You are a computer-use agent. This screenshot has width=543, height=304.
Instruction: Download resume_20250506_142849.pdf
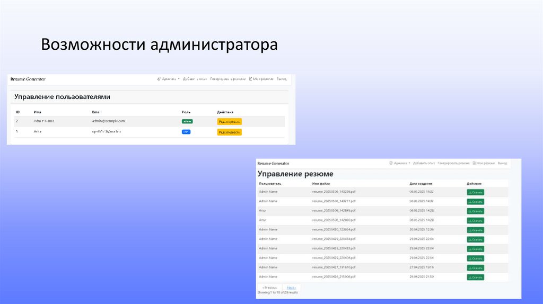click(x=476, y=211)
